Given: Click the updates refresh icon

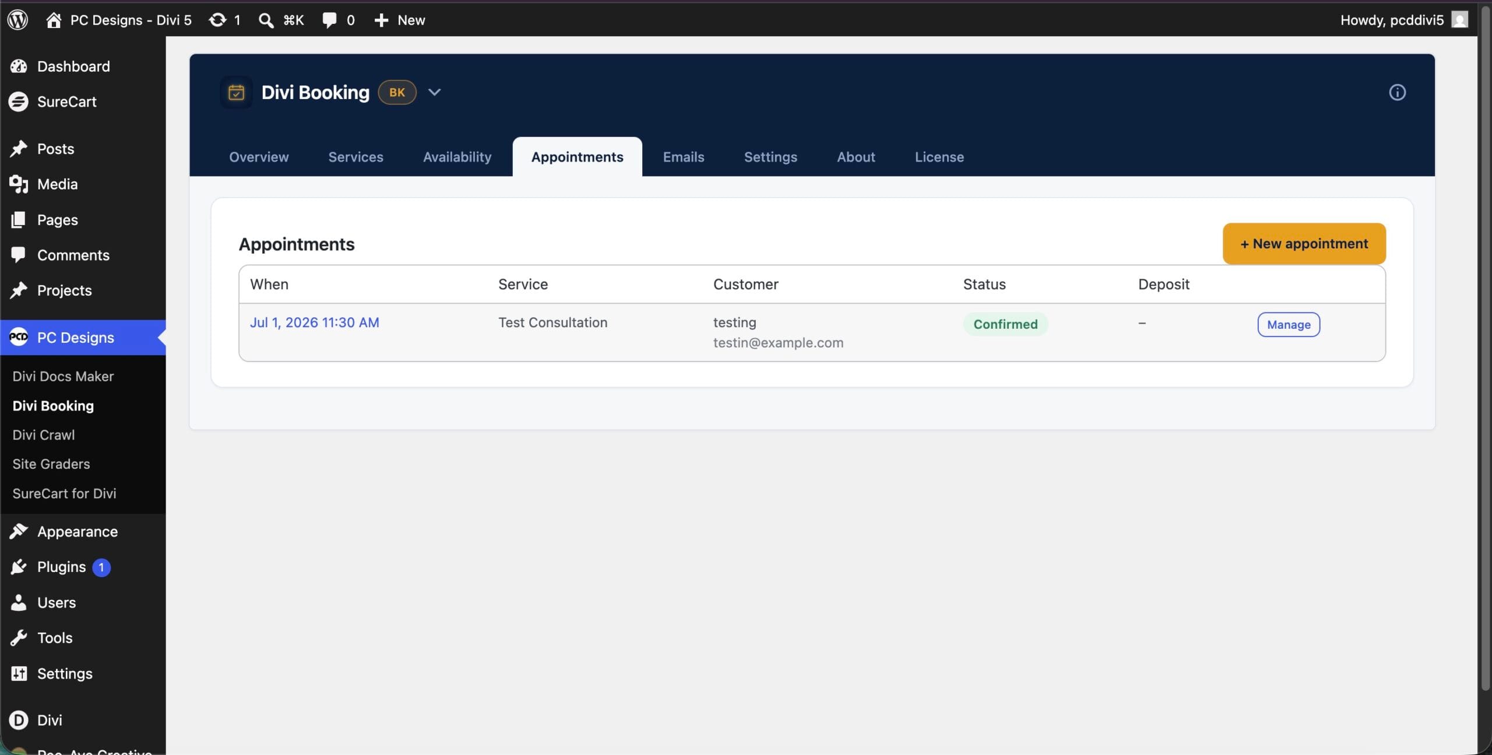Looking at the screenshot, I should [x=217, y=20].
